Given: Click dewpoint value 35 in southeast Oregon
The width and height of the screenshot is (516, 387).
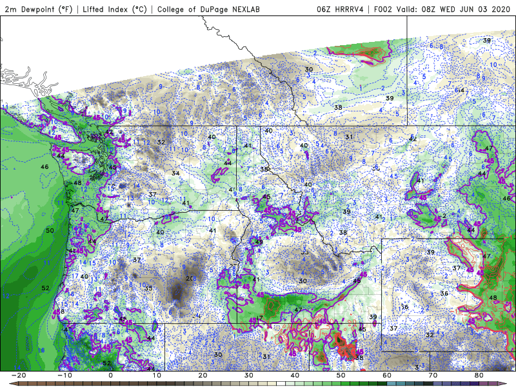Looking at the screenshot, I should (x=148, y=288).
